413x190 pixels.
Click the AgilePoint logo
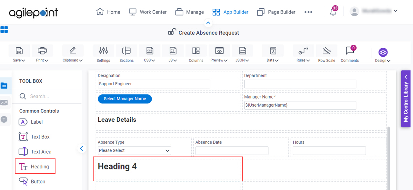coord(34,13)
